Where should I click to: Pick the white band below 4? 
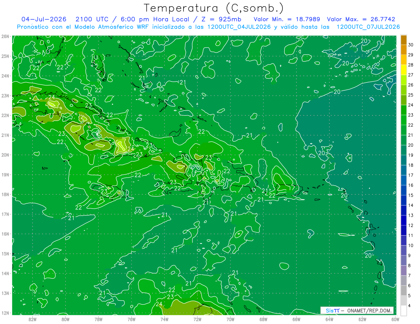[403, 311]
